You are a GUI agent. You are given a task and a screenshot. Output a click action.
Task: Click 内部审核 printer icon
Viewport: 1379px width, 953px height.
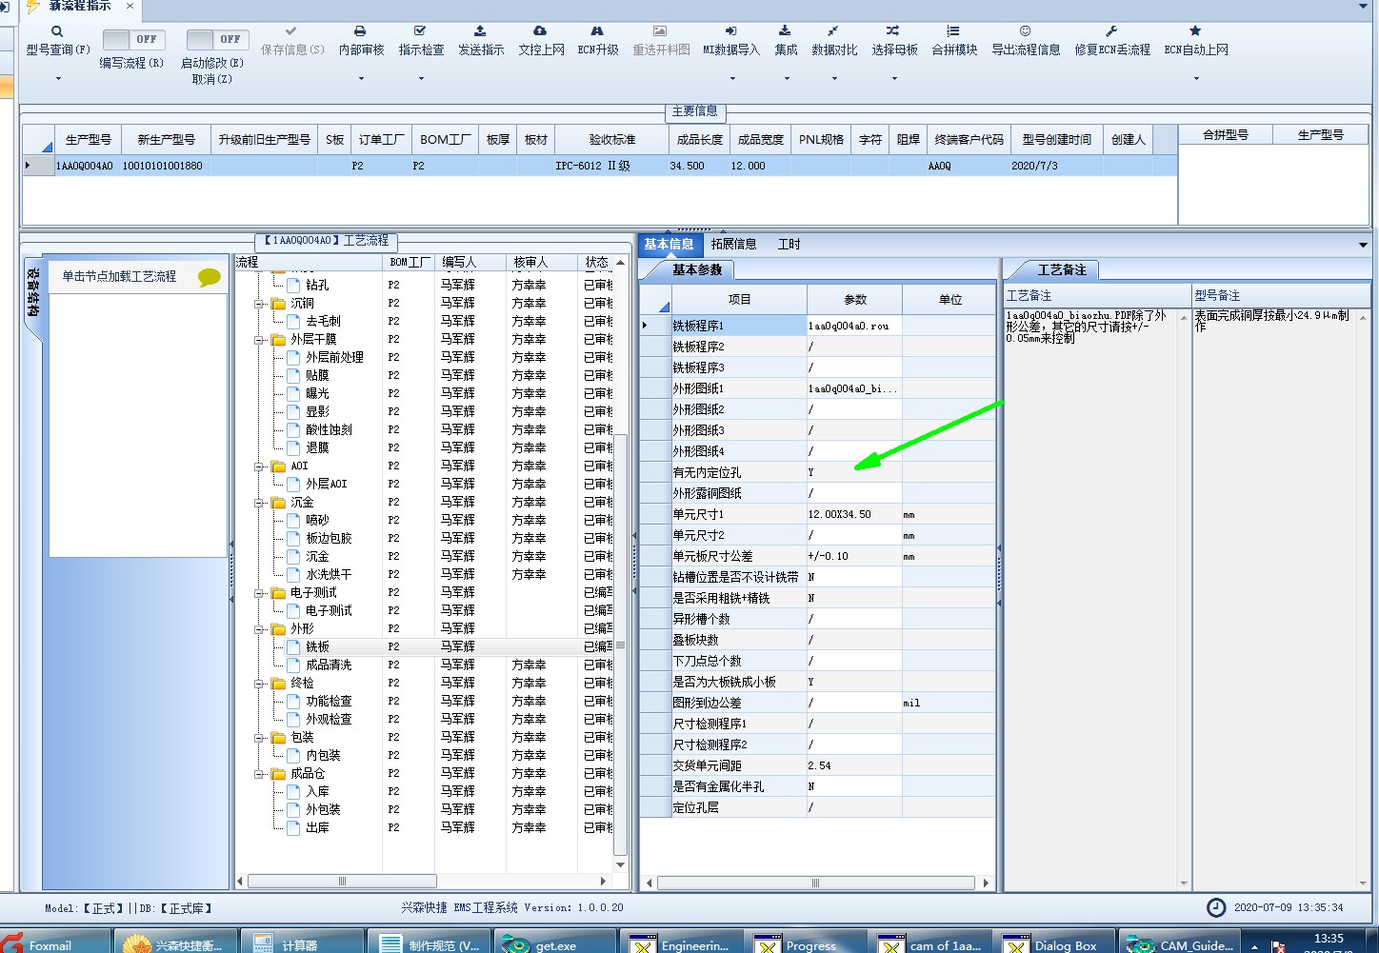[360, 31]
